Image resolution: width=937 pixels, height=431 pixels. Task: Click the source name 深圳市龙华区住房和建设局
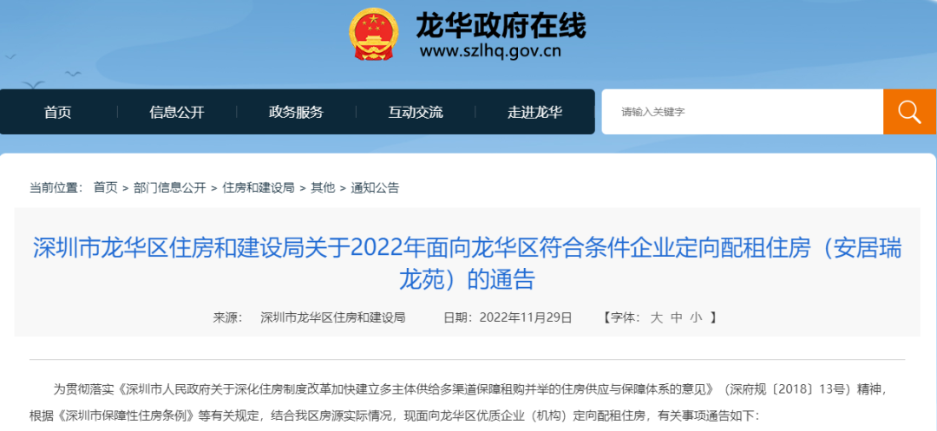click(x=333, y=317)
